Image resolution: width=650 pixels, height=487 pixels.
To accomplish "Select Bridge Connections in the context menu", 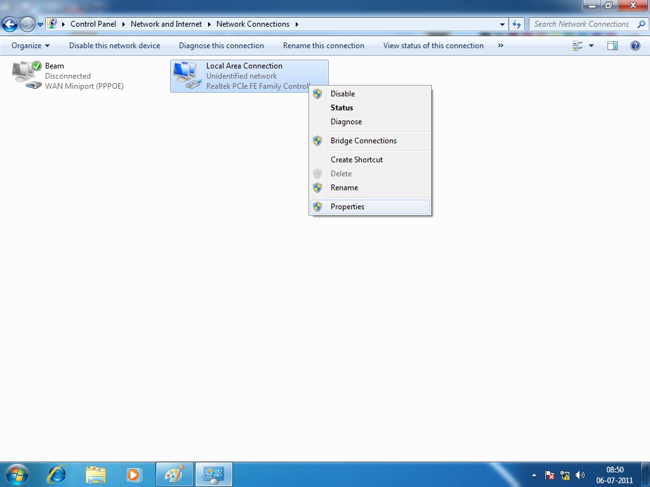I will tap(363, 140).
